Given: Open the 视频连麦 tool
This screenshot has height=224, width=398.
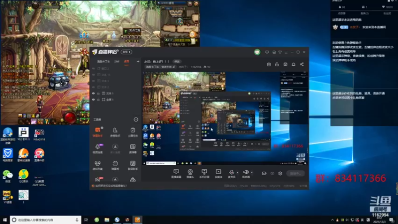Looking at the screenshot, I should (x=98, y=149).
